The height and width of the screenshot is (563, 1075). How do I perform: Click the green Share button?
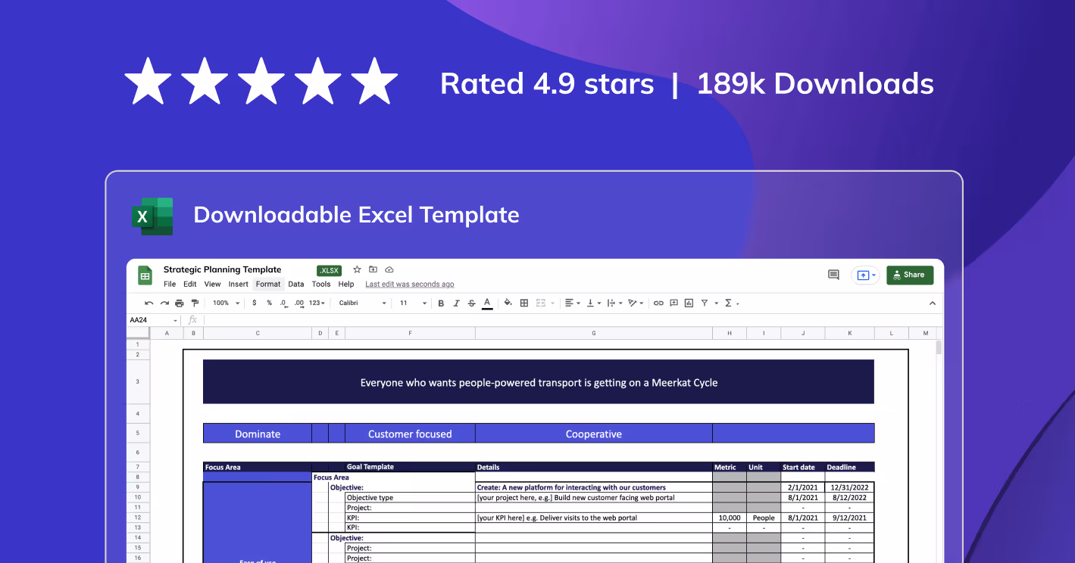click(910, 275)
